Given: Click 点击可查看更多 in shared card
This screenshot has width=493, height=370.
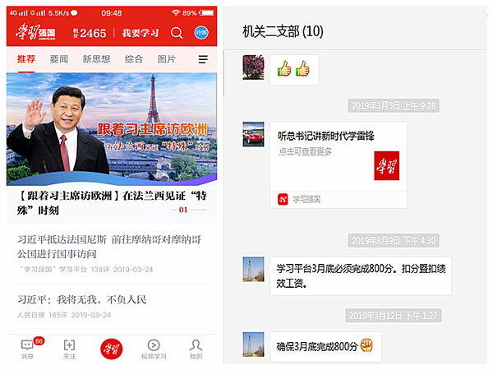Looking at the screenshot, I should (305, 151).
